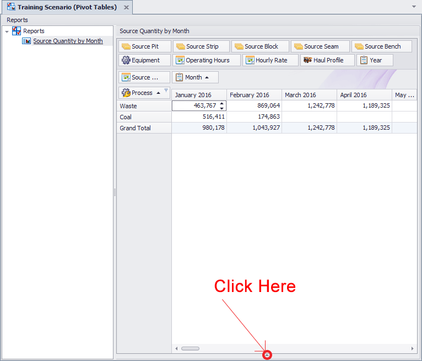This screenshot has width=422, height=361.
Task: Select the Reports root tree item
Action: click(34, 31)
